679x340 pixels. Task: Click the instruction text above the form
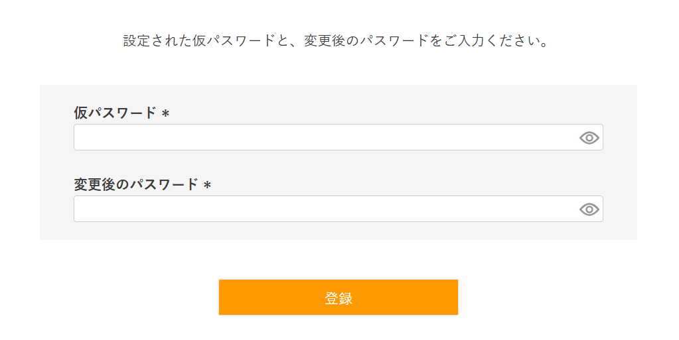339,41
